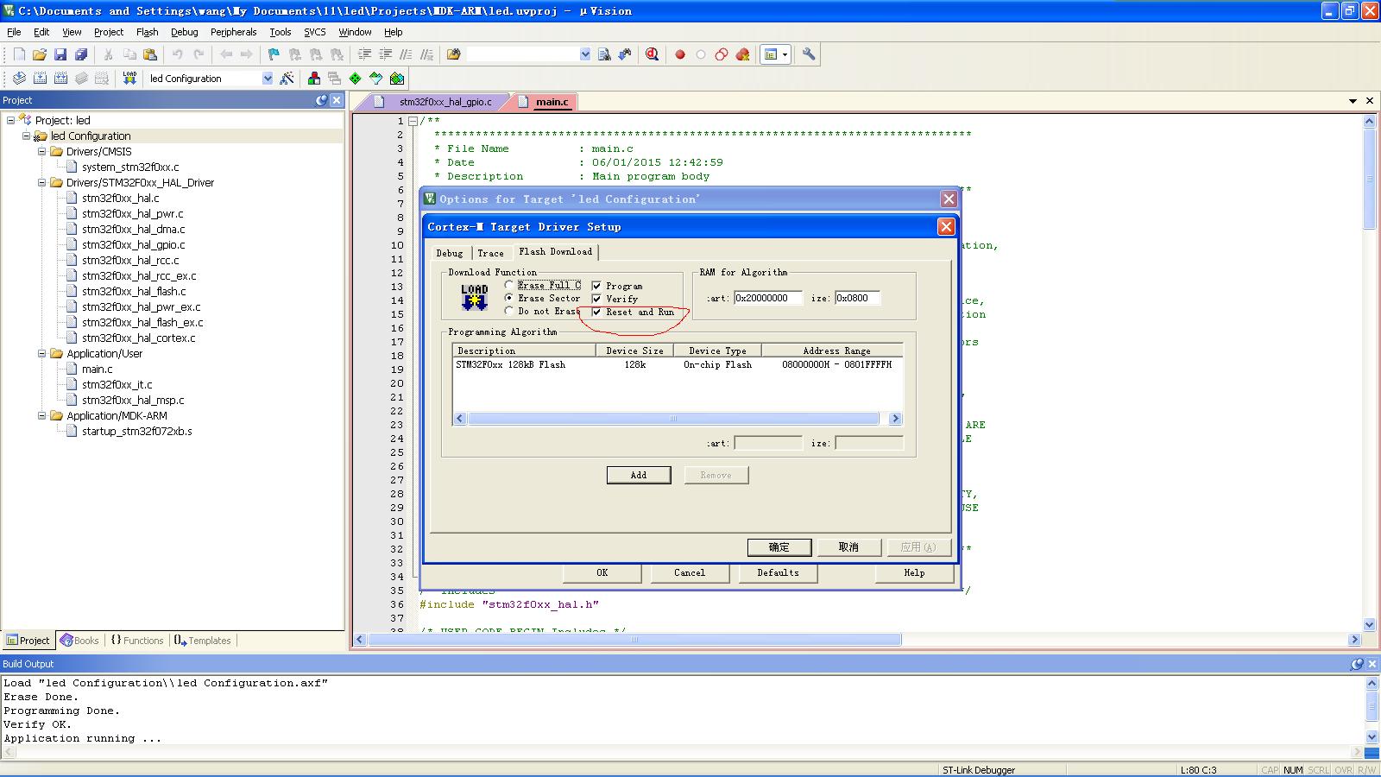Open the Target Options wand icon
The height and width of the screenshot is (777, 1381).
click(x=287, y=78)
